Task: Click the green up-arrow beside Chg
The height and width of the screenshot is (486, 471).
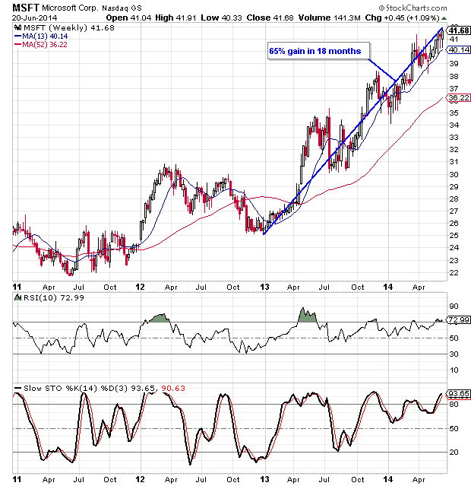Action: click(444, 17)
